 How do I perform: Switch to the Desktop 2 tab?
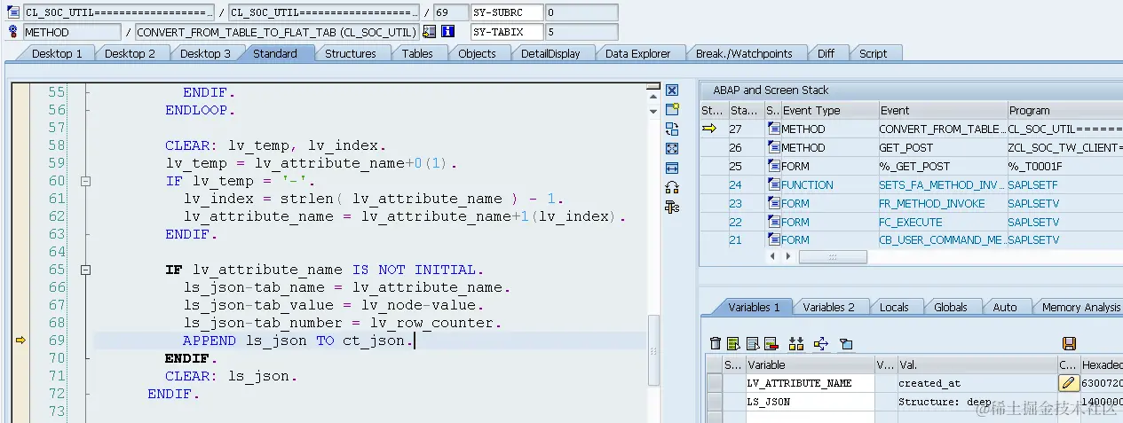click(130, 53)
